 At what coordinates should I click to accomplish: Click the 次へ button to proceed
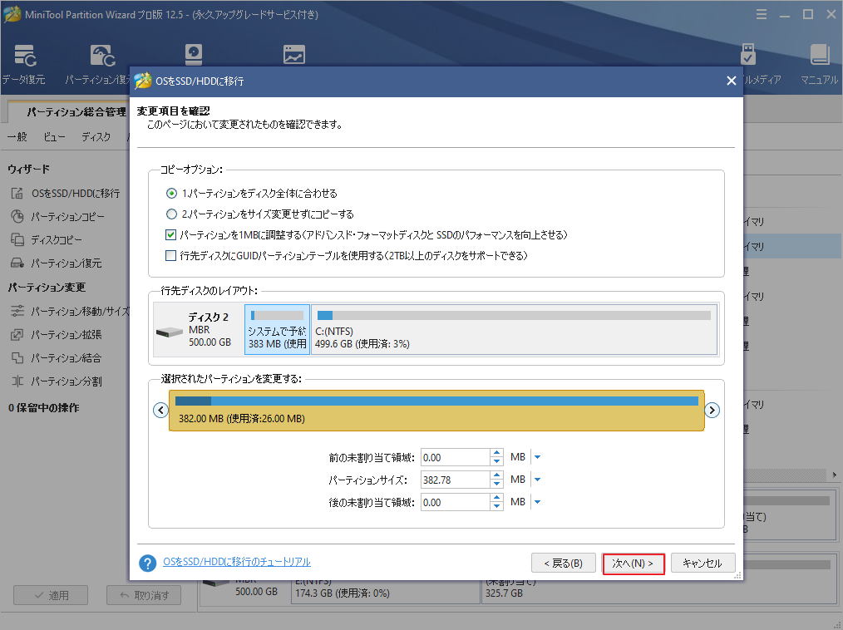(633, 563)
